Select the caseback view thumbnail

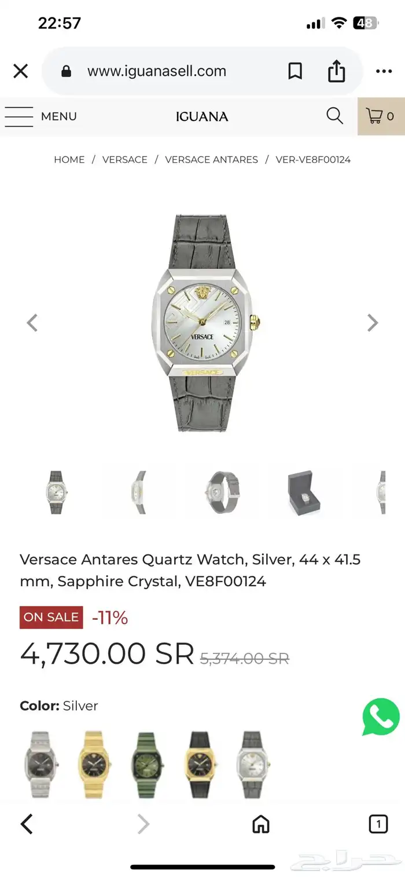click(x=221, y=493)
